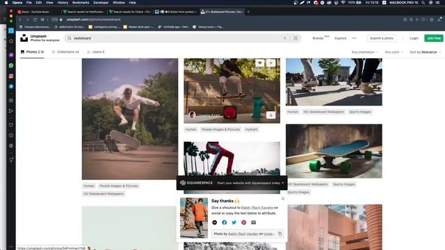
Task: Open Opera sidebar history clock icon
Action: 11,135
